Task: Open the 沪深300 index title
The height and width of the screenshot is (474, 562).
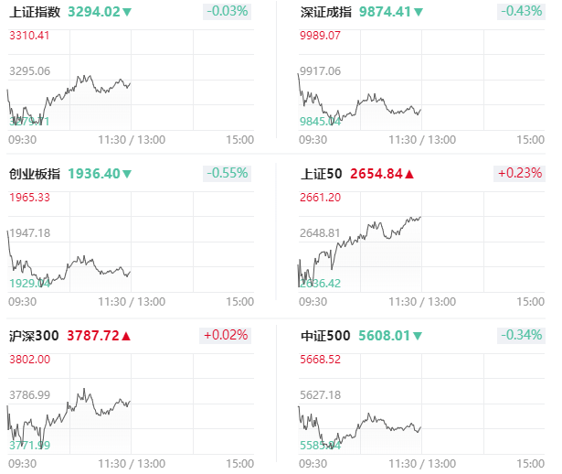Action: 34,336
